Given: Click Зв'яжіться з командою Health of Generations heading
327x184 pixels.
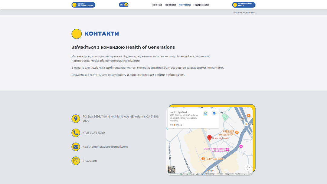Looking at the screenshot, I should click(x=123, y=47).
